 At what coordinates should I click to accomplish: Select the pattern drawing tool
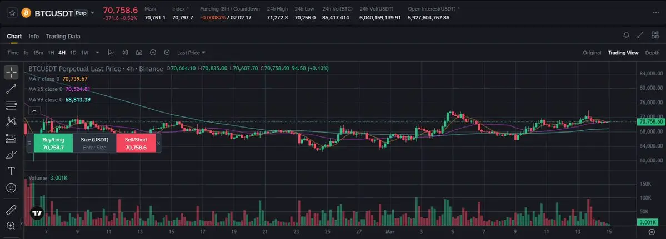pyautogui.click(x=12, y=121)
